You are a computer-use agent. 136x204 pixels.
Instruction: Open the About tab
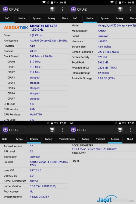coord(130,139)
